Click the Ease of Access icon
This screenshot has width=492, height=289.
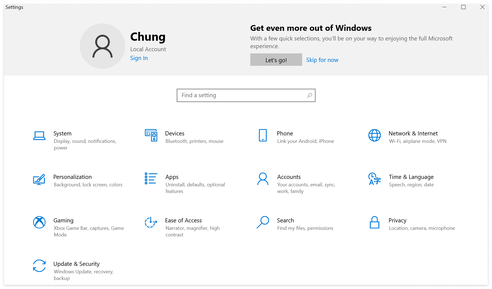[x=151, y=222]
